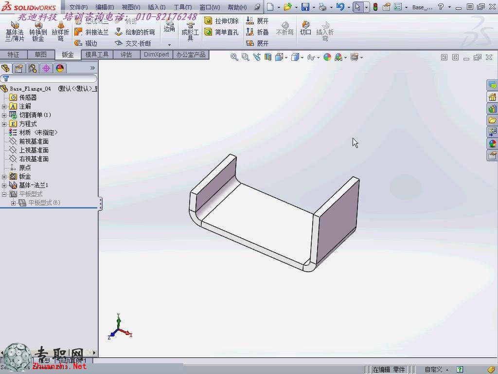The image size is (498, 374).
Task: Click the Previous View icon
Action: [257, 57]
